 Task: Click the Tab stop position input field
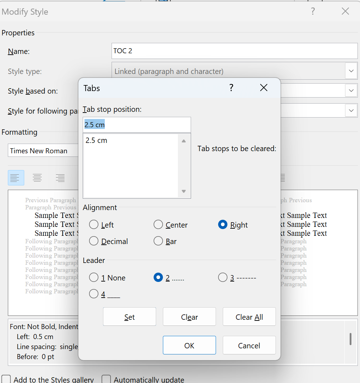click(x=137, y=125)
